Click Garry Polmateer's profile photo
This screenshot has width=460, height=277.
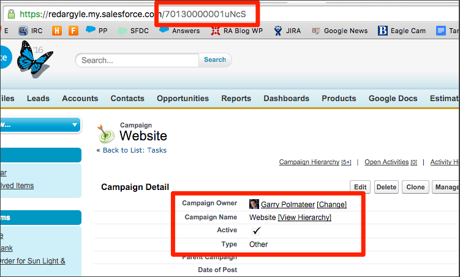point(254,204)
